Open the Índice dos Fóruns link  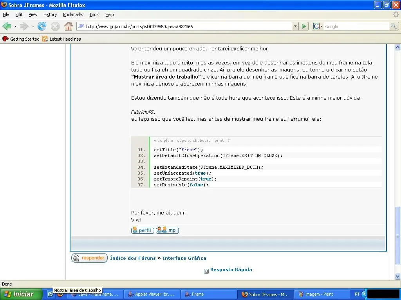point(133,258)
